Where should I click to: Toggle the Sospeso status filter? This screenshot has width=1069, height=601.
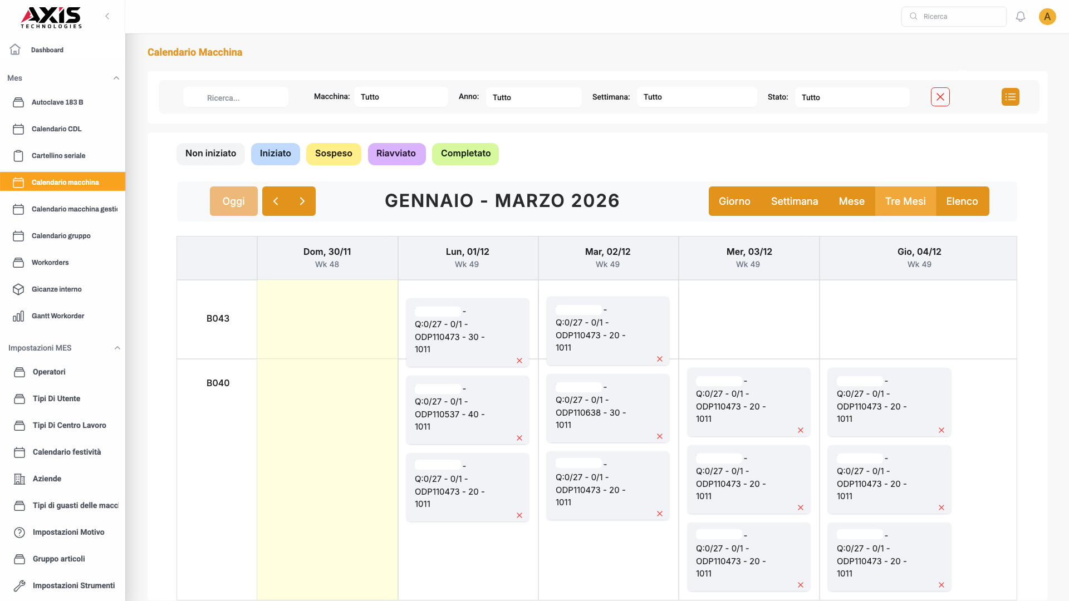coord(333,154)
